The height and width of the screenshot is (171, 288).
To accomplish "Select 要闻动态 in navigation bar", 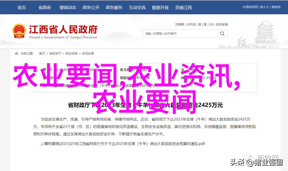I will (x=68, y=7).
